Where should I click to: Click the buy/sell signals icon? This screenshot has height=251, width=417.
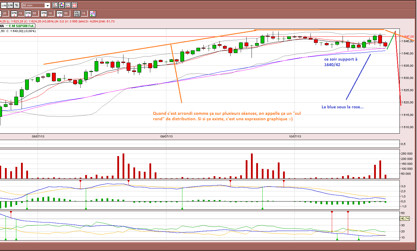click(93, 13)
